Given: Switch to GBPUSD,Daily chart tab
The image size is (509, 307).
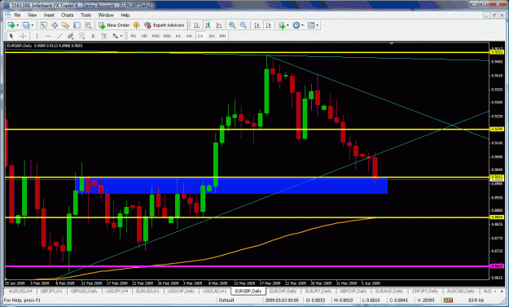Looking at the screenshot, I should 84,291.
